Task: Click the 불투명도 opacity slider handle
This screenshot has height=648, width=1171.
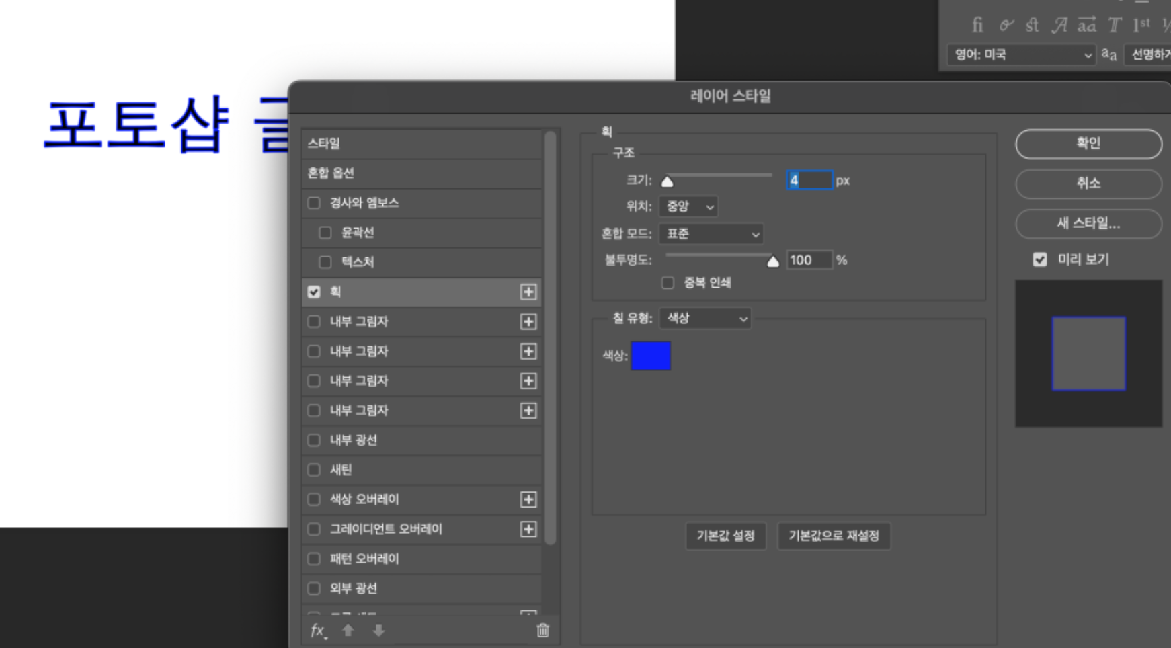Action: coord(773,261)
